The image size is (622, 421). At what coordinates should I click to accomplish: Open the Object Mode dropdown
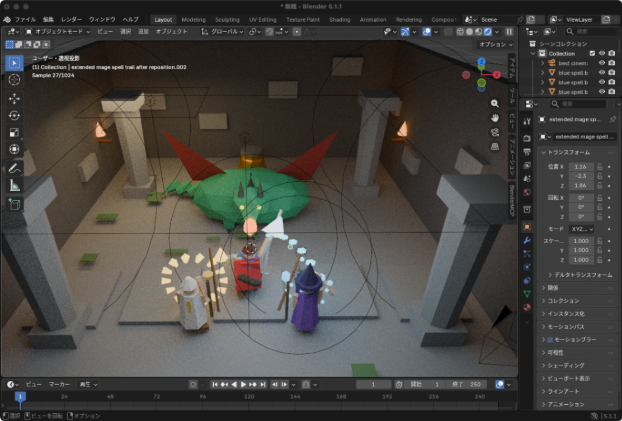pos(58,32)
